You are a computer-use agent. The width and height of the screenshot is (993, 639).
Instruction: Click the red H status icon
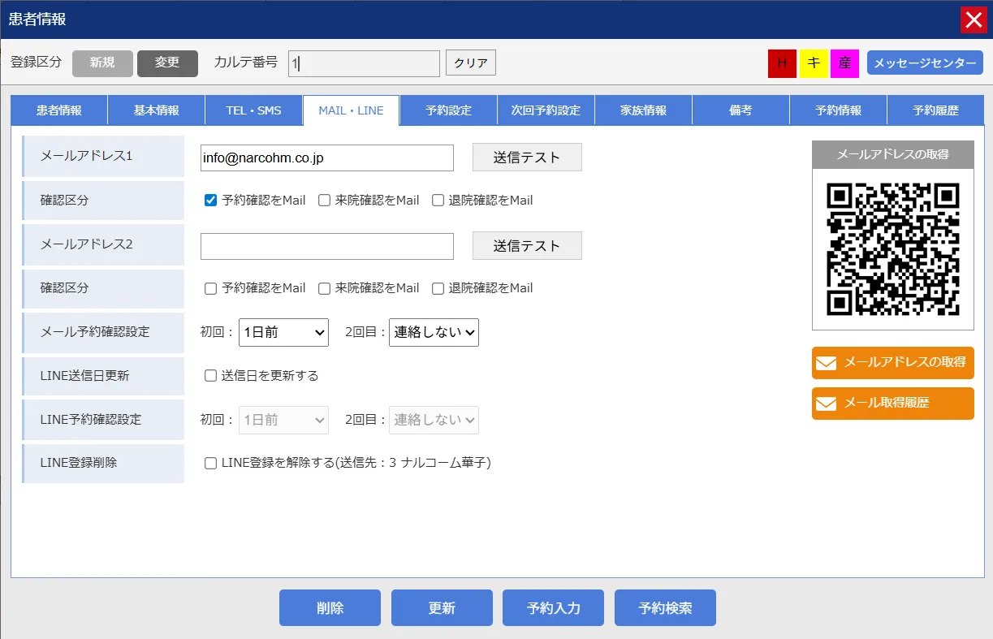click(x=782, y=63)
